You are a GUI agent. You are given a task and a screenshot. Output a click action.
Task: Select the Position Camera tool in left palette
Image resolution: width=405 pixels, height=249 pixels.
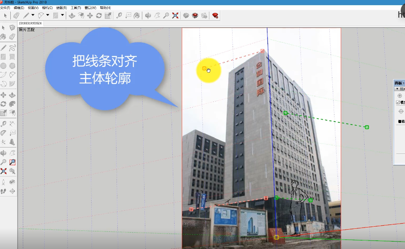[x=3, y=182]
